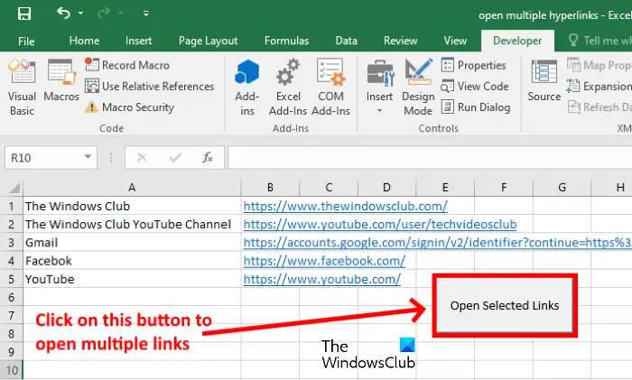The height and width of the screenshot is (380, 632).
Task: Select the 'Facebok' cell
Action: [x=132, y=261]
